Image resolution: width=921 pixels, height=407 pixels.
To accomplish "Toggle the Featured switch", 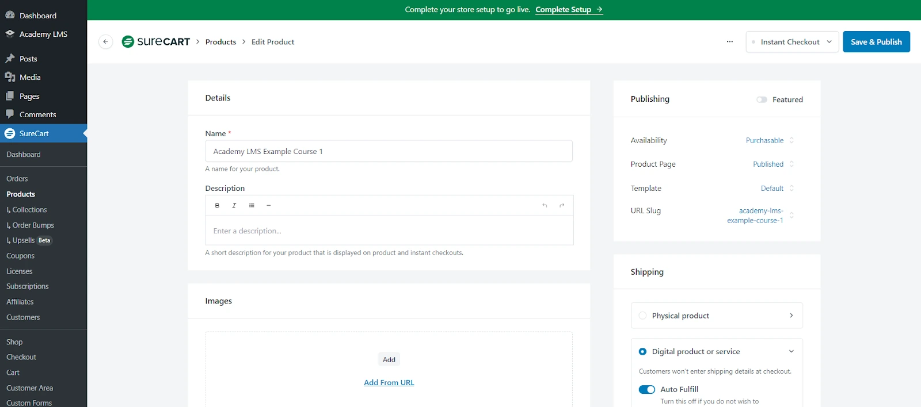I will (x=762, y=99).
